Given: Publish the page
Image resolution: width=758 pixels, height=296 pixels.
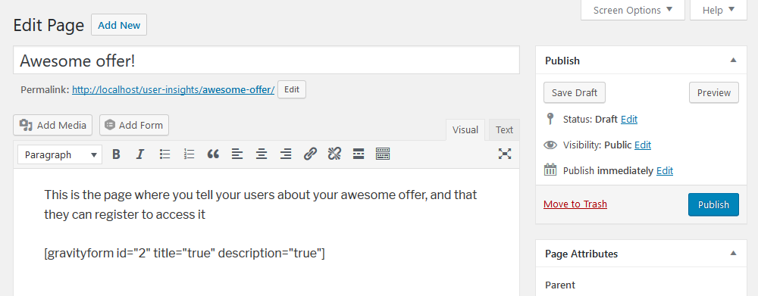Looking at the screenshot, I should point(713,204).
